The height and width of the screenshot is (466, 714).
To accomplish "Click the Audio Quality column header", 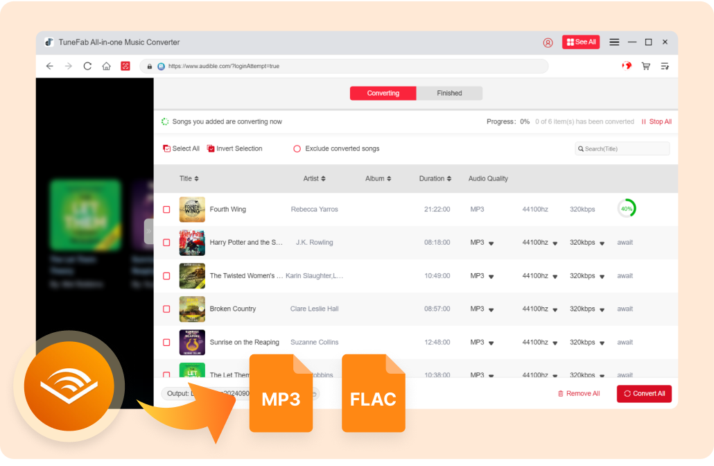I will (488, 179).
